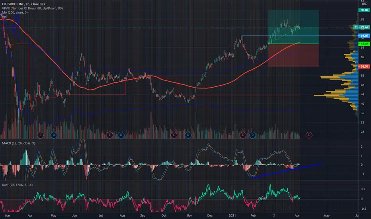Click the 28 tick on the price axis
Screen dimensions: 371x219
click(x=363, y=132)
